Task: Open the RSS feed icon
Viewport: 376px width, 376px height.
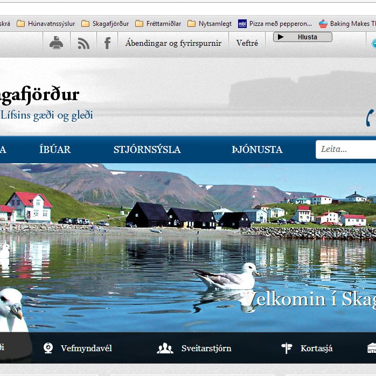Action: 83,44
